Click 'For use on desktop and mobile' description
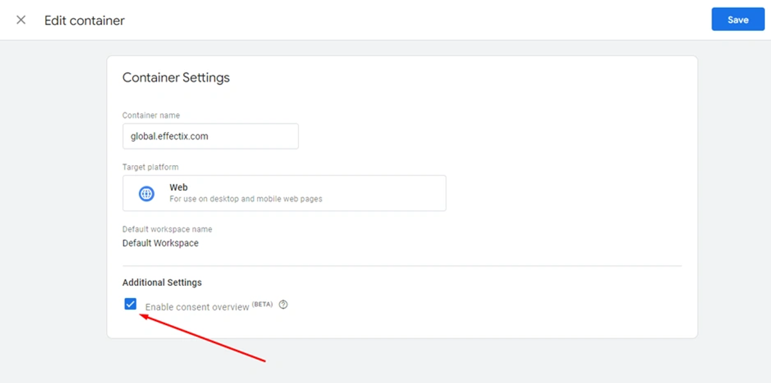The width and height of the screenshot is (771, 383). [x=246, y=199]
